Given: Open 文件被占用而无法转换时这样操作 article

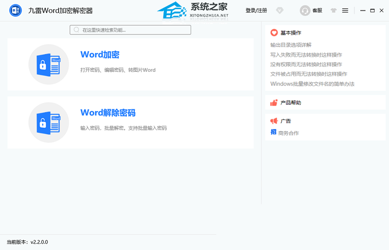Looking at the screenshot, I should pos(308,74).
